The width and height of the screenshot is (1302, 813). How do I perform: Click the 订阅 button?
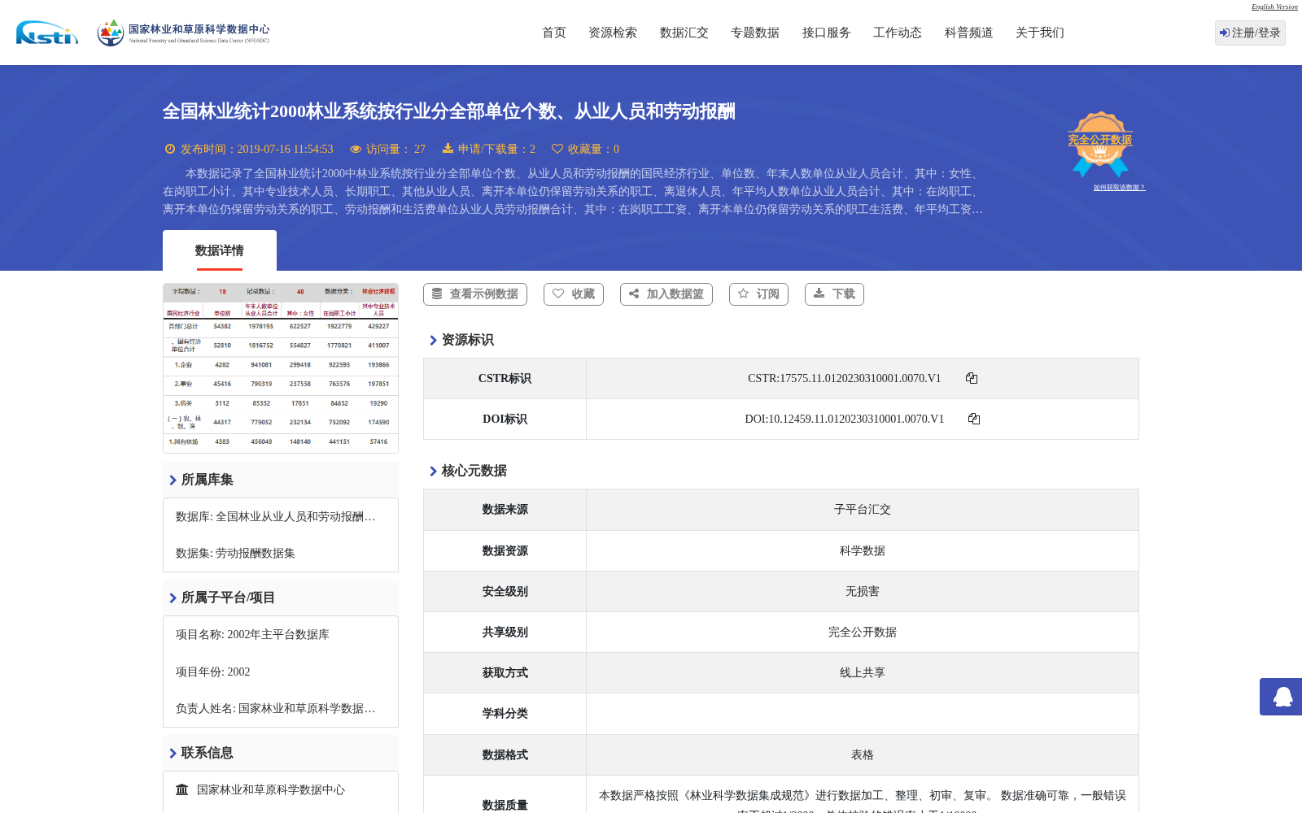coord(758,294)
